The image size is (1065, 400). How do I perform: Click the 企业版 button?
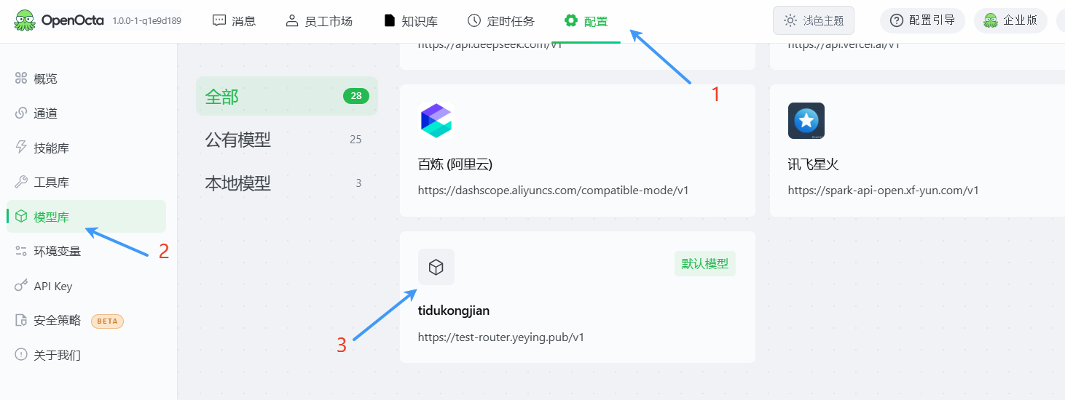point(1010,20)
